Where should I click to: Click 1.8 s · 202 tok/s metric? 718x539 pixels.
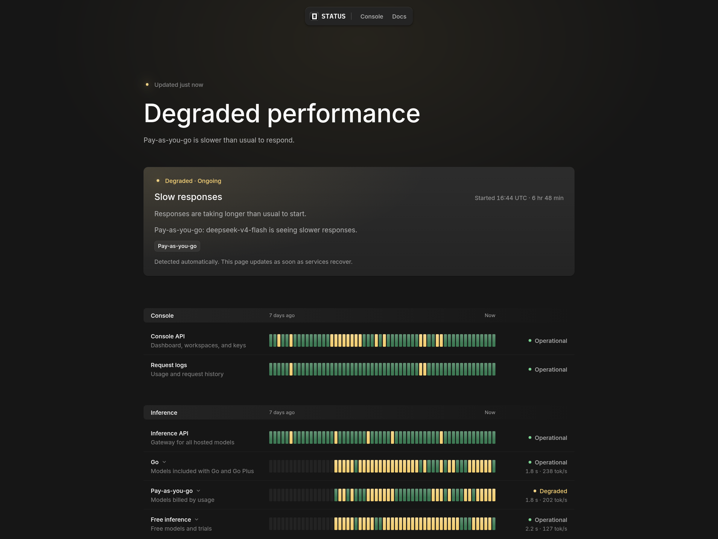546,500
